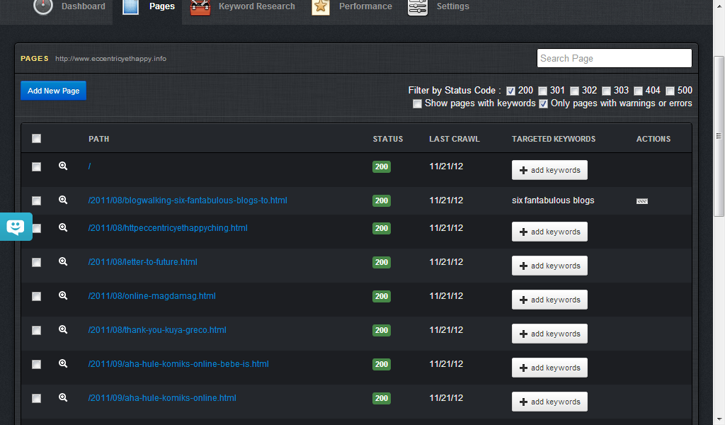Click the Keyword Research toolbox icon

tap(200, 7)
